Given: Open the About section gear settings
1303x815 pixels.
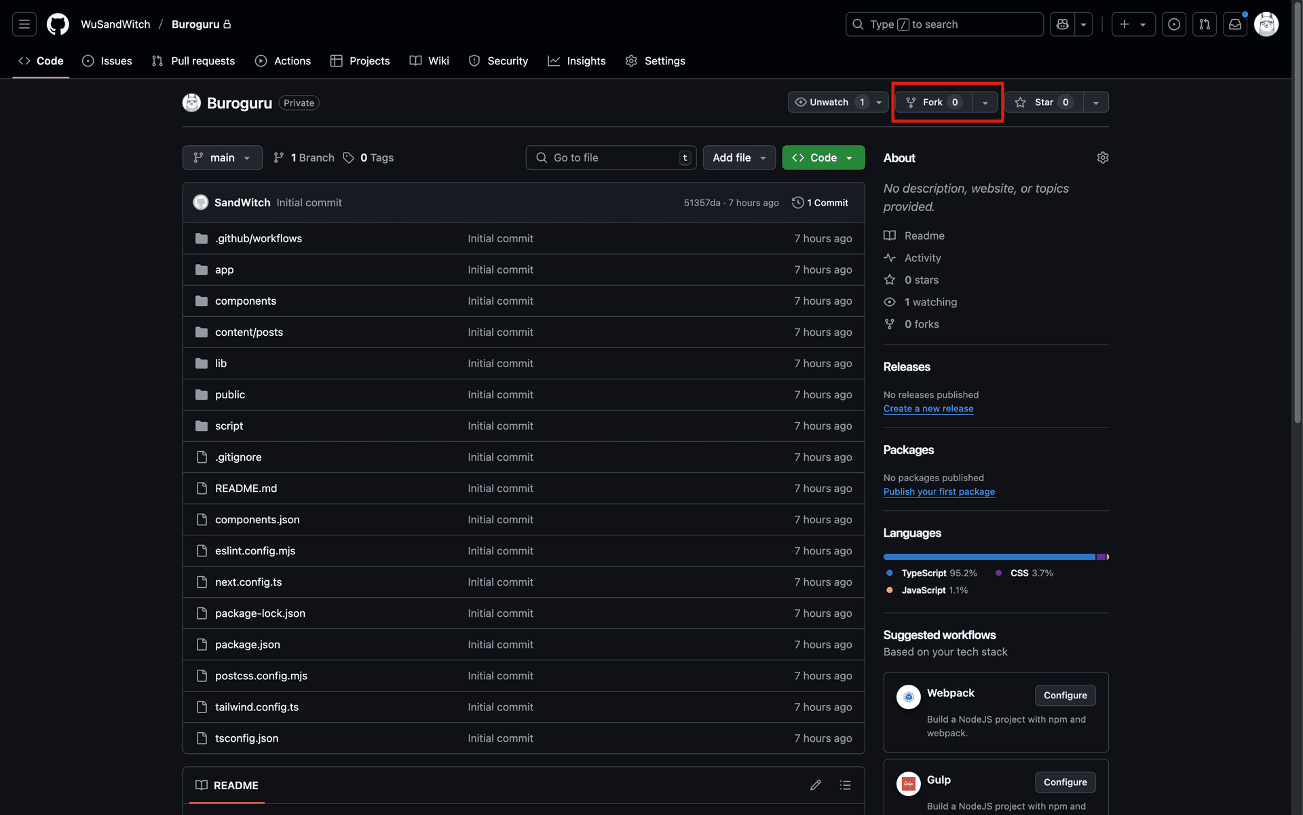Looking at the screenshot, I should [x=1103, y=157].
